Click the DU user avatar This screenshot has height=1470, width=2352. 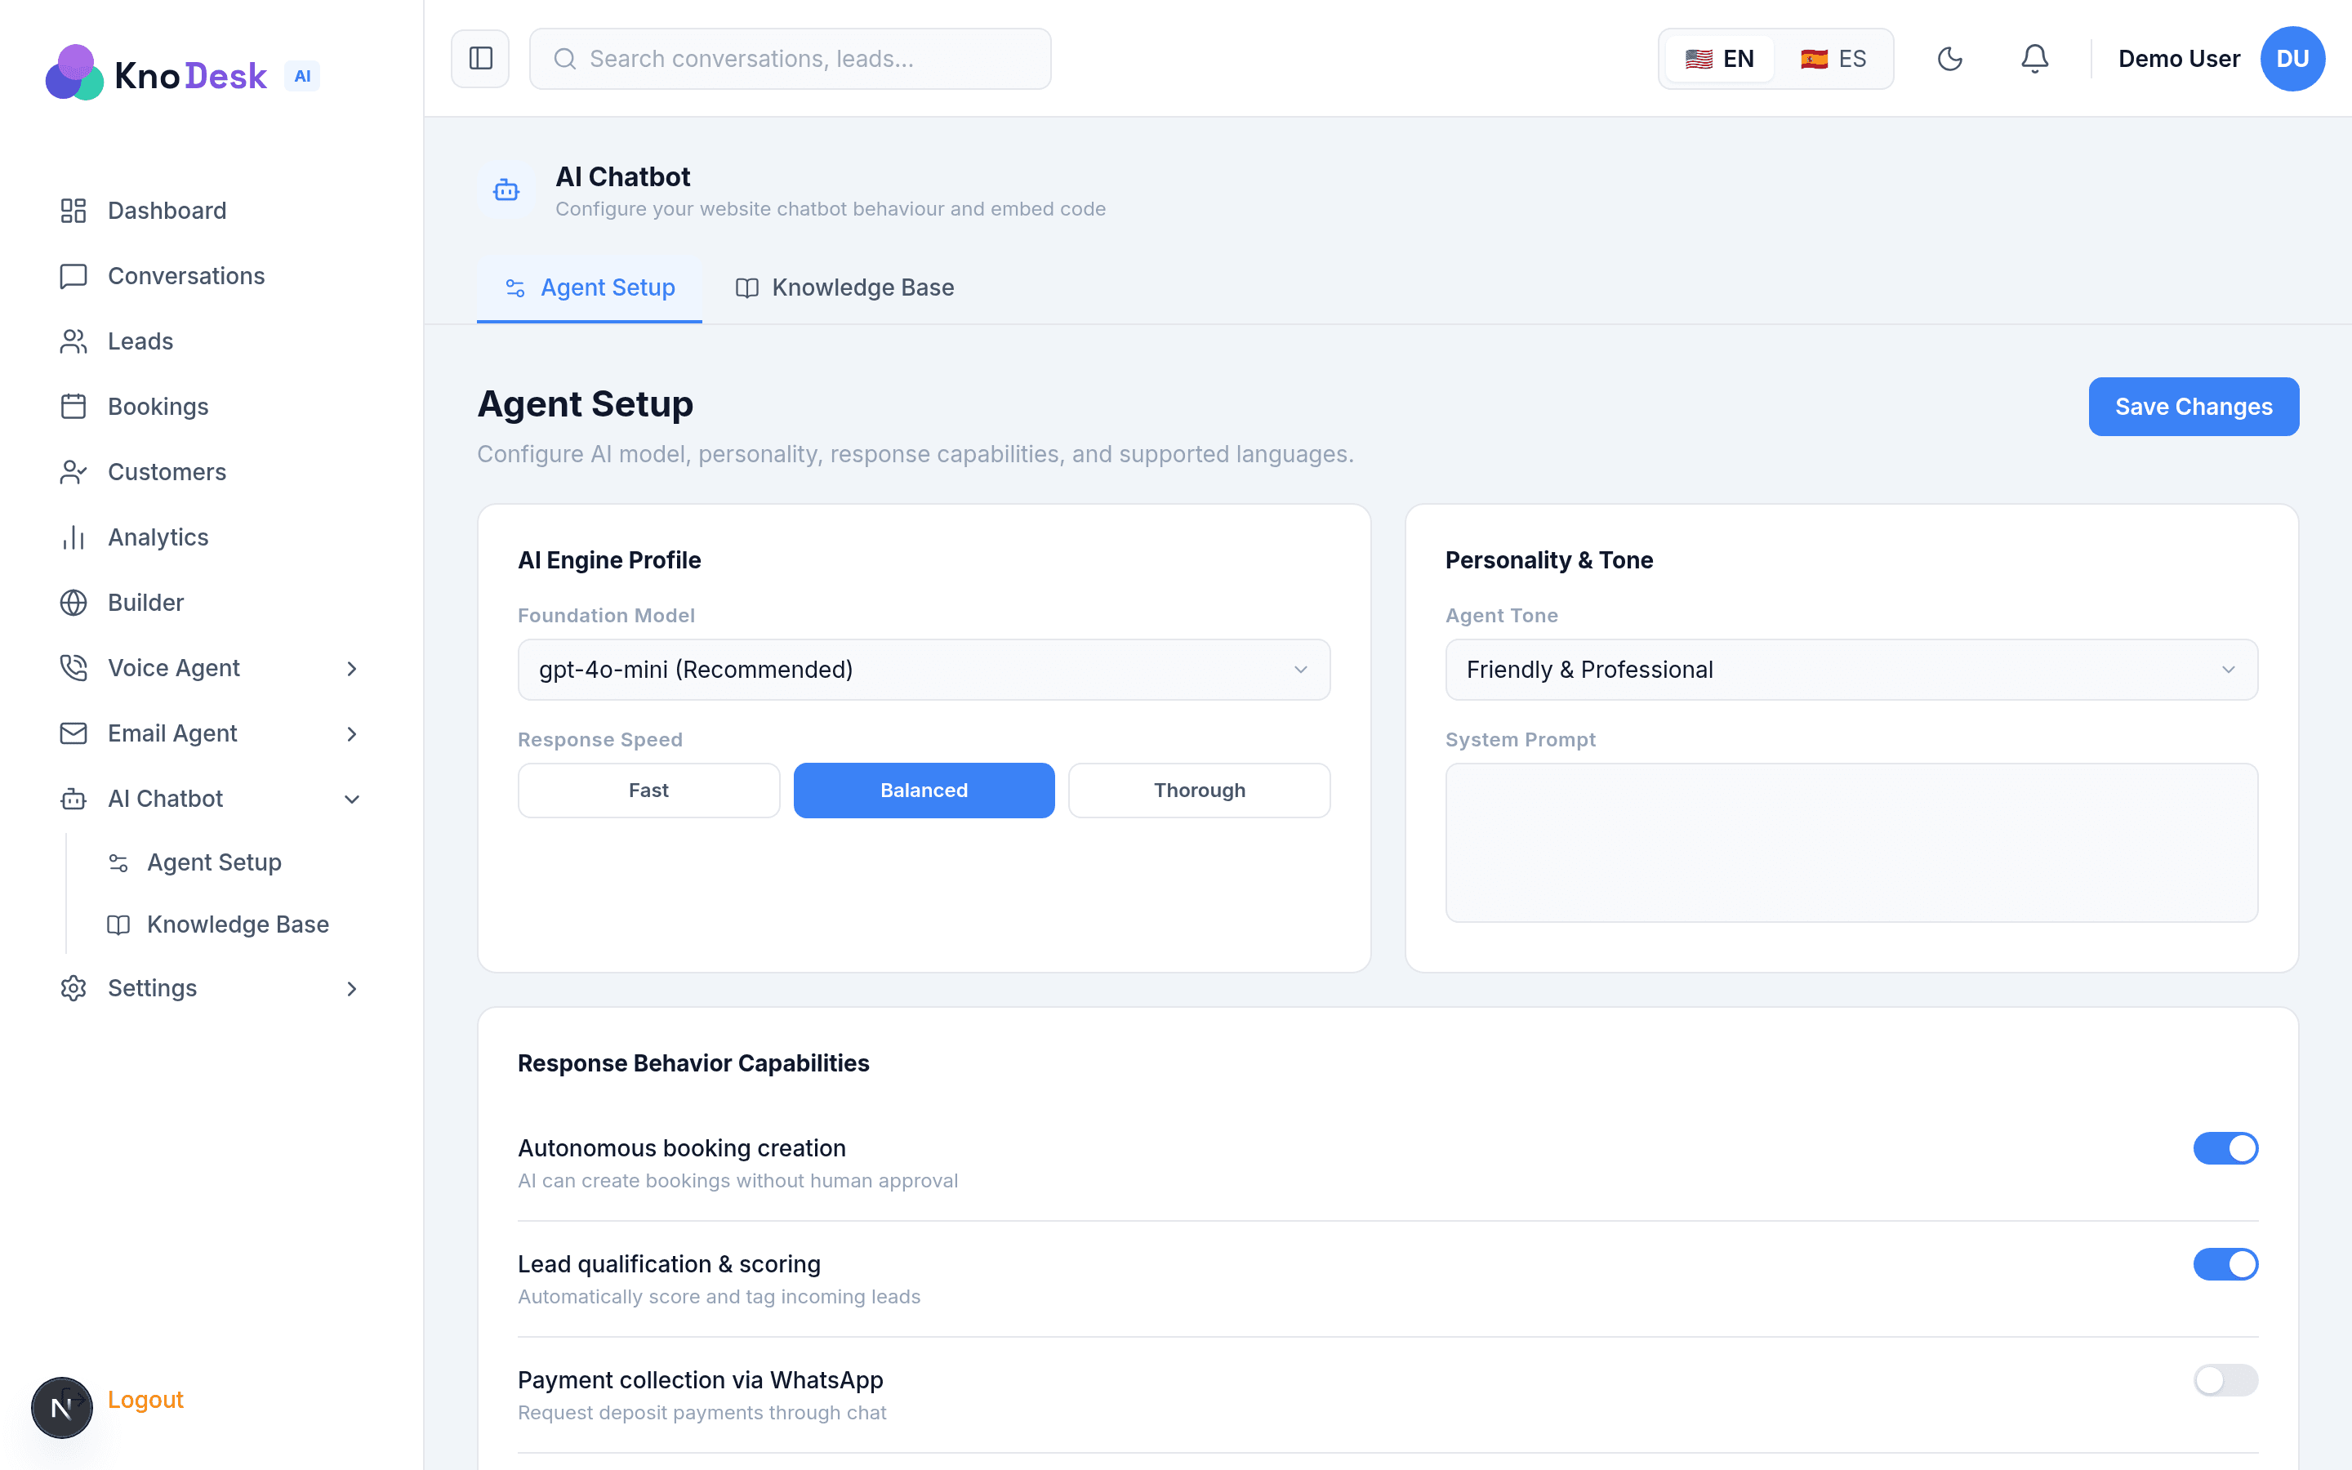(x=2292, y=58)
